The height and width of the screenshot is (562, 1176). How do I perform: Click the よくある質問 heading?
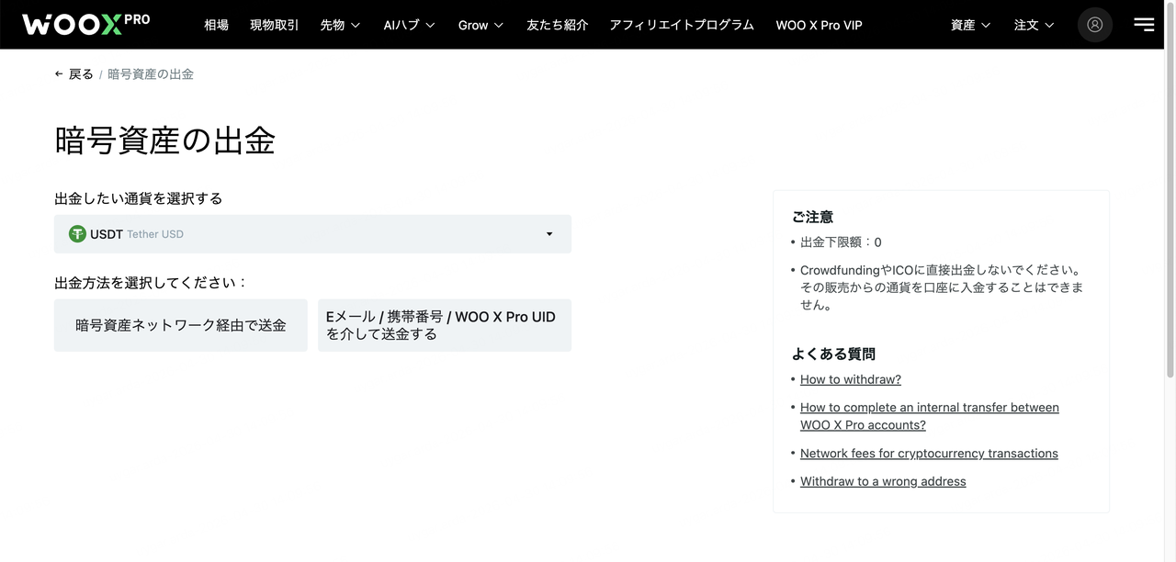pos(833,354)
